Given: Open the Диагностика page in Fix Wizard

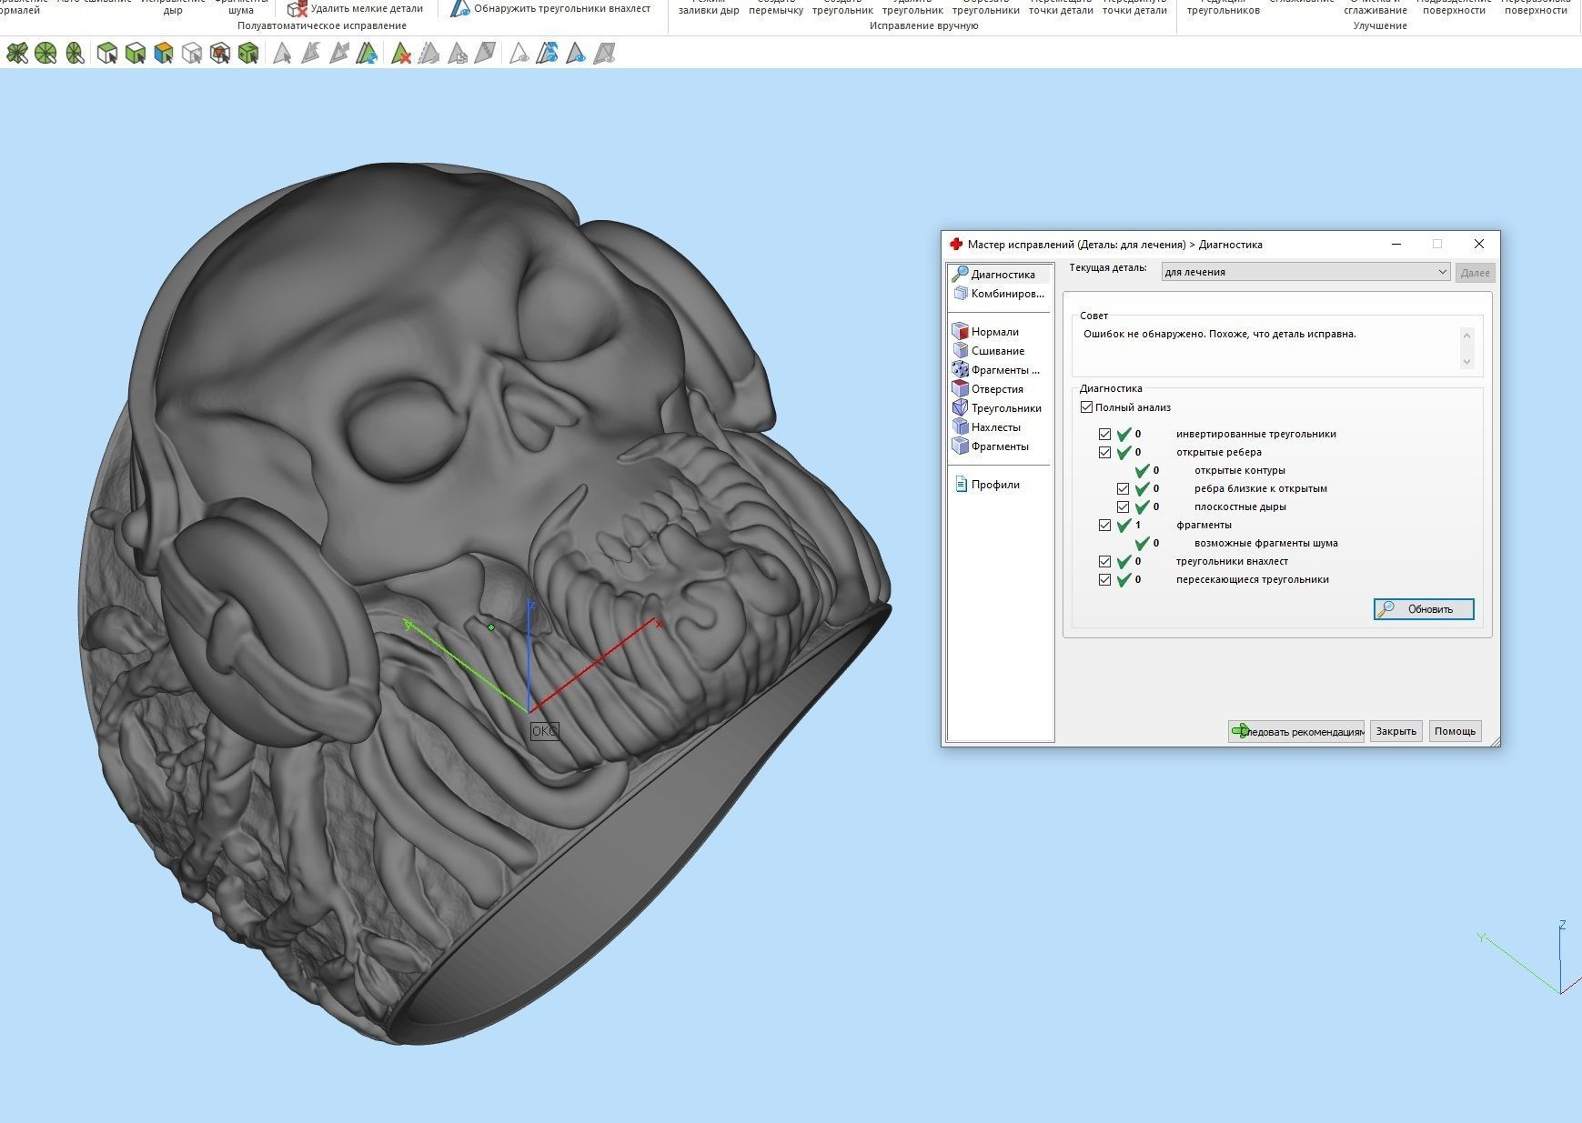Looking at the screenshot, I should point(1000,274).
